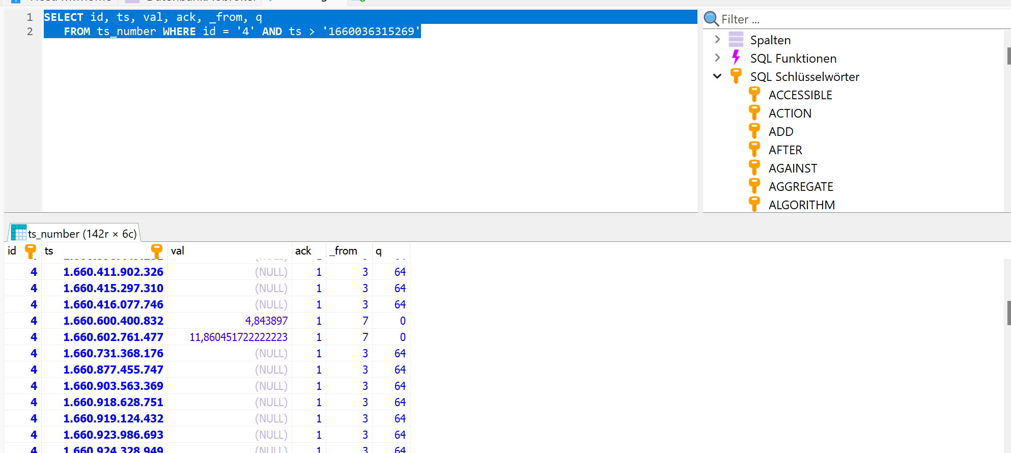Select ack cell 1 in row 1.660.877.455.747
1011x453 pixels.
309,370
